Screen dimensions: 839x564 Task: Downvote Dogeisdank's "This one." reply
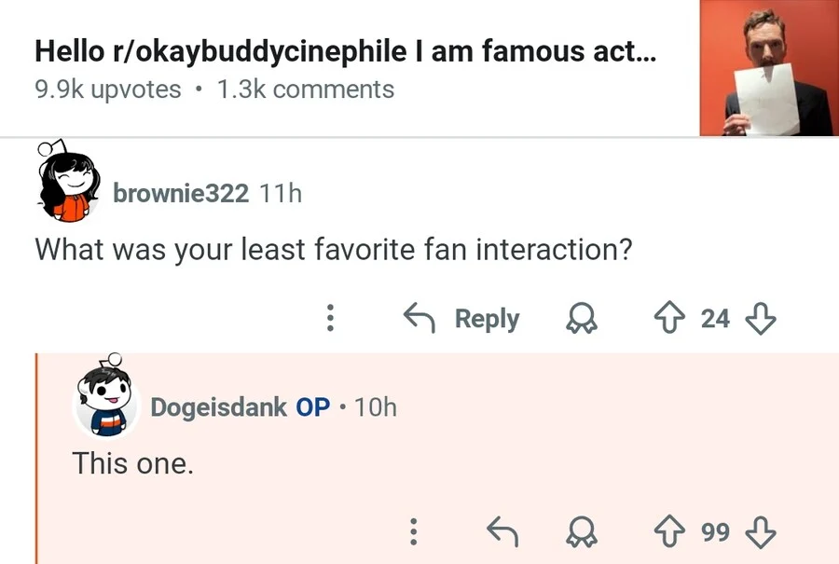point(762,531)
